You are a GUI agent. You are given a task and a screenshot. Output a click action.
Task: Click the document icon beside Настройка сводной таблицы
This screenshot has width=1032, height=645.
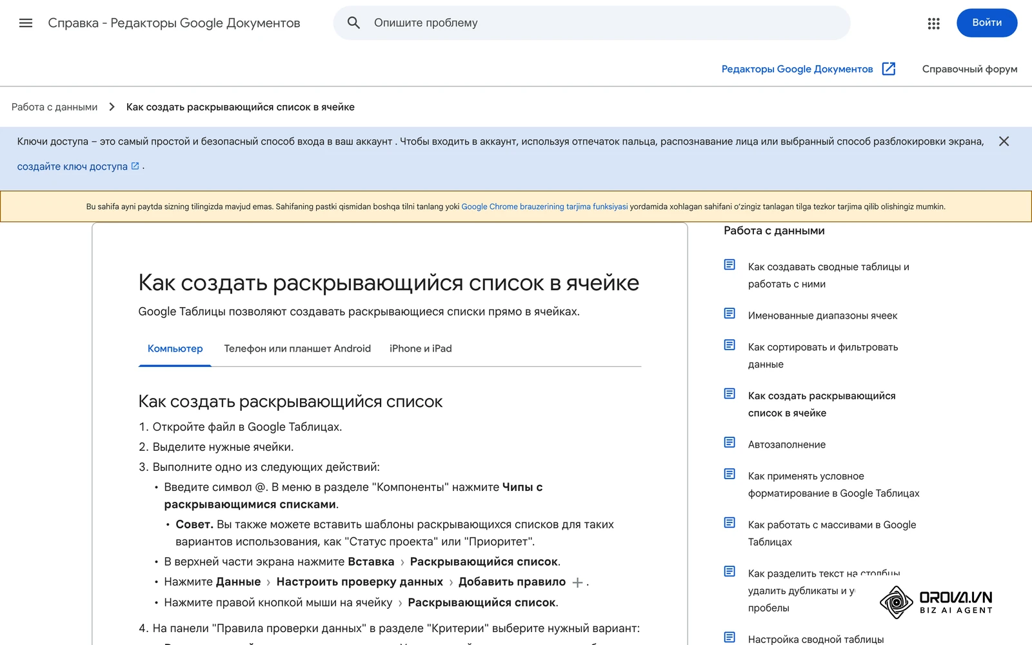729,637
